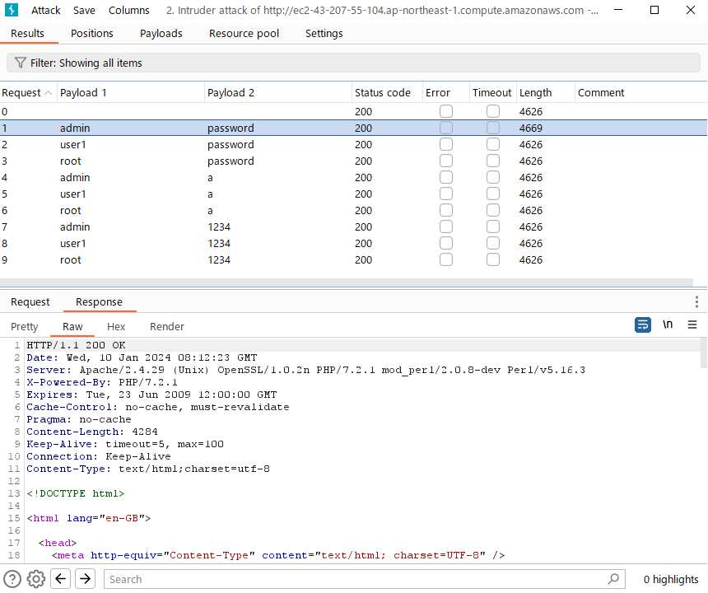708x593 pixels.
Task: Open the Attack menu
Action: coord(45,11)
